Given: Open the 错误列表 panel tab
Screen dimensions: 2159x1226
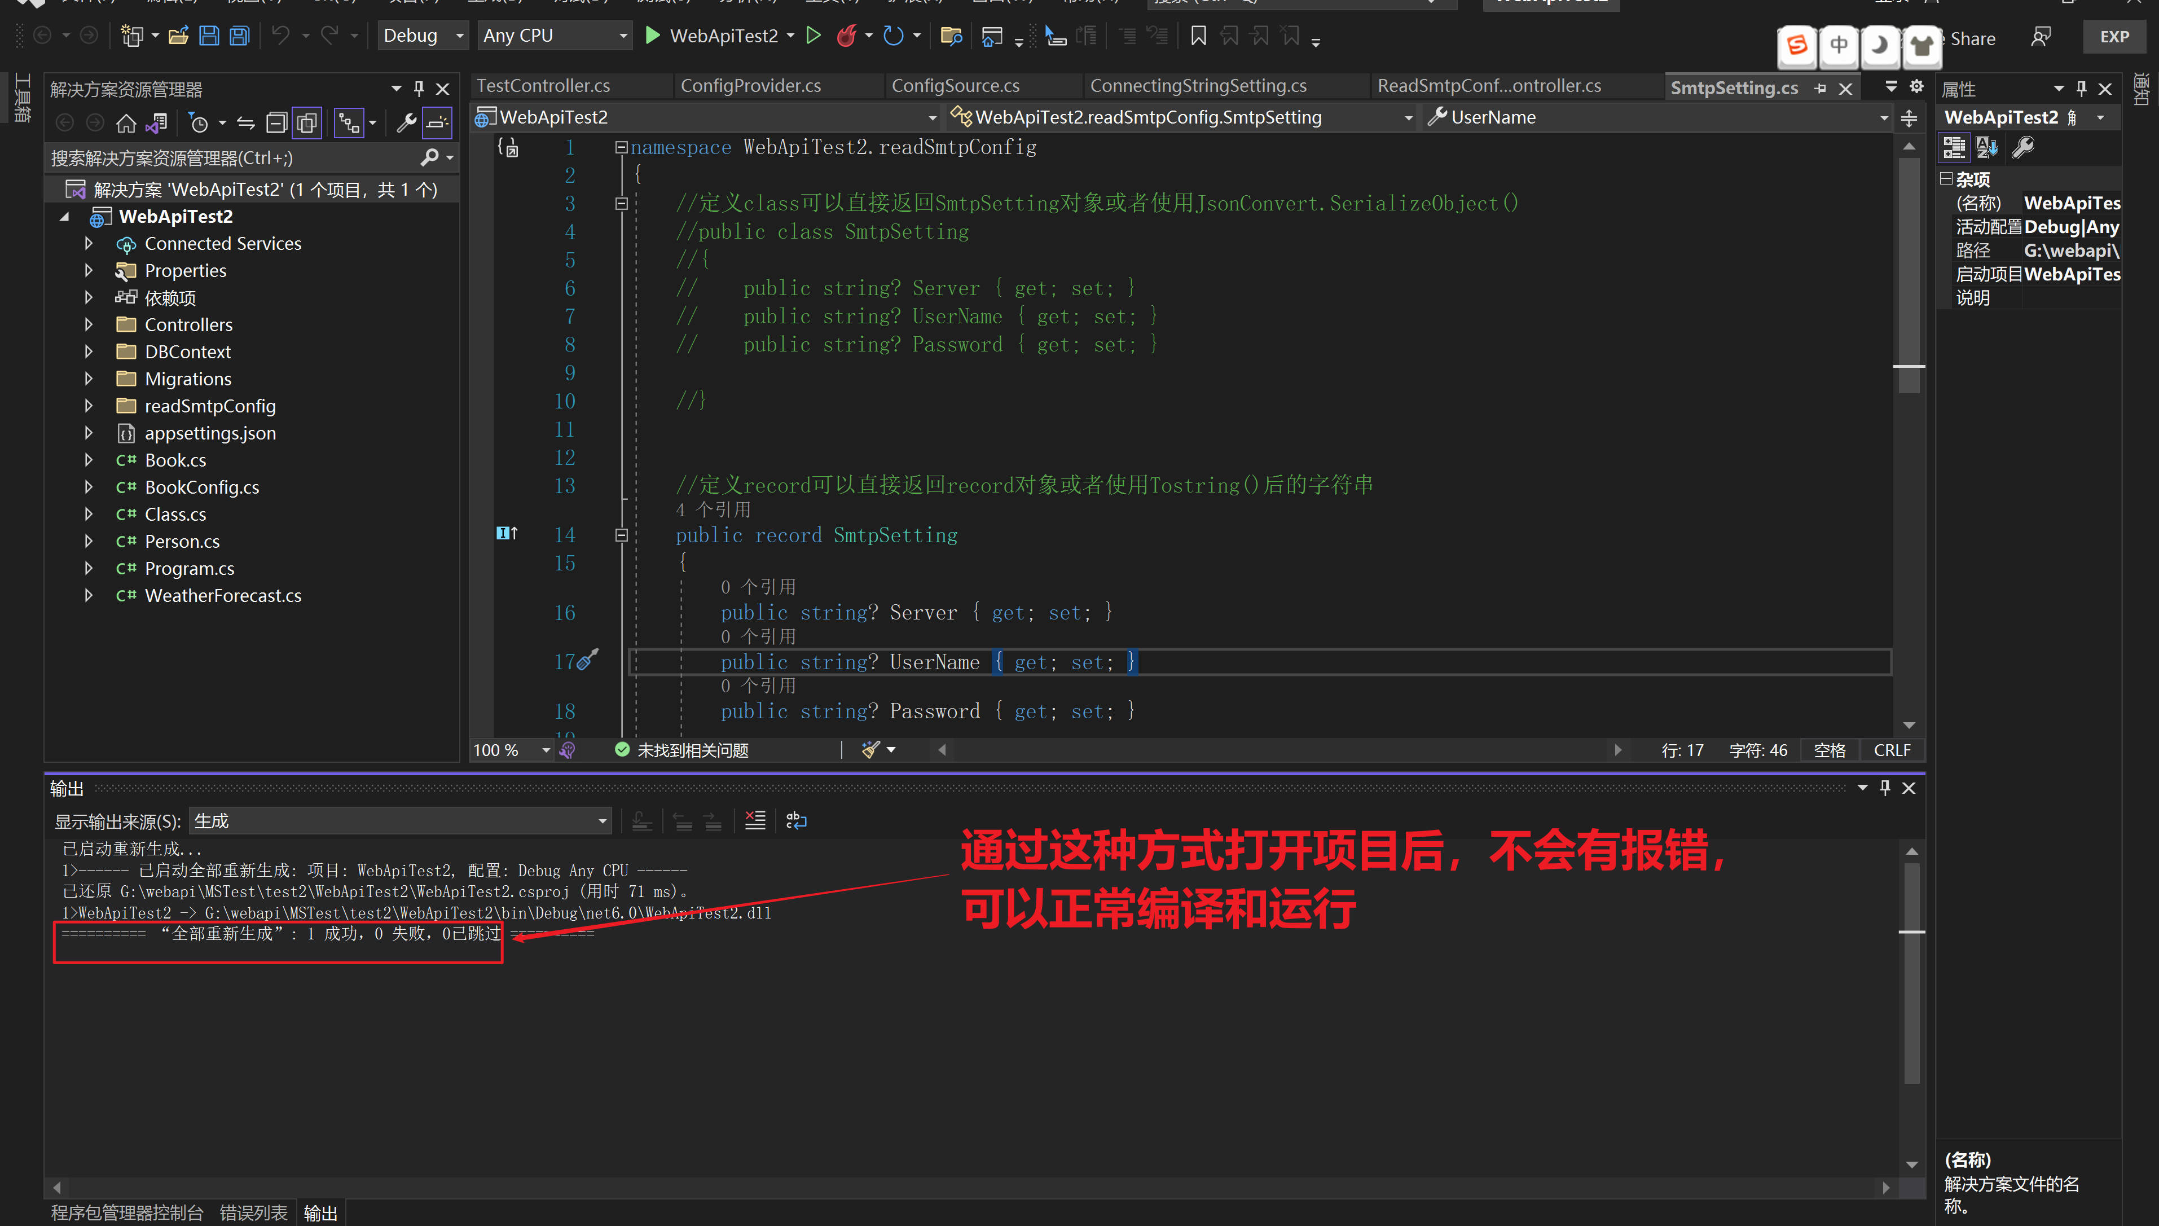Looking at the screenshot, I should click(253, 1212).
